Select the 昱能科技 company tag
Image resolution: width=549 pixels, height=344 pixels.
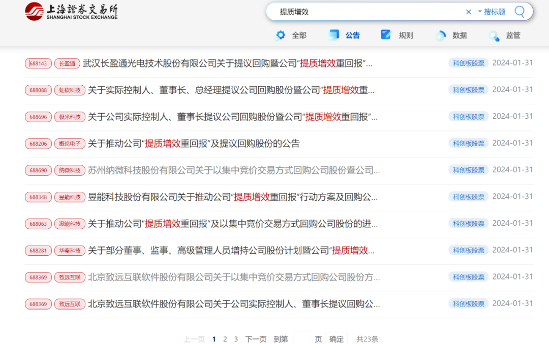point(70,197)
